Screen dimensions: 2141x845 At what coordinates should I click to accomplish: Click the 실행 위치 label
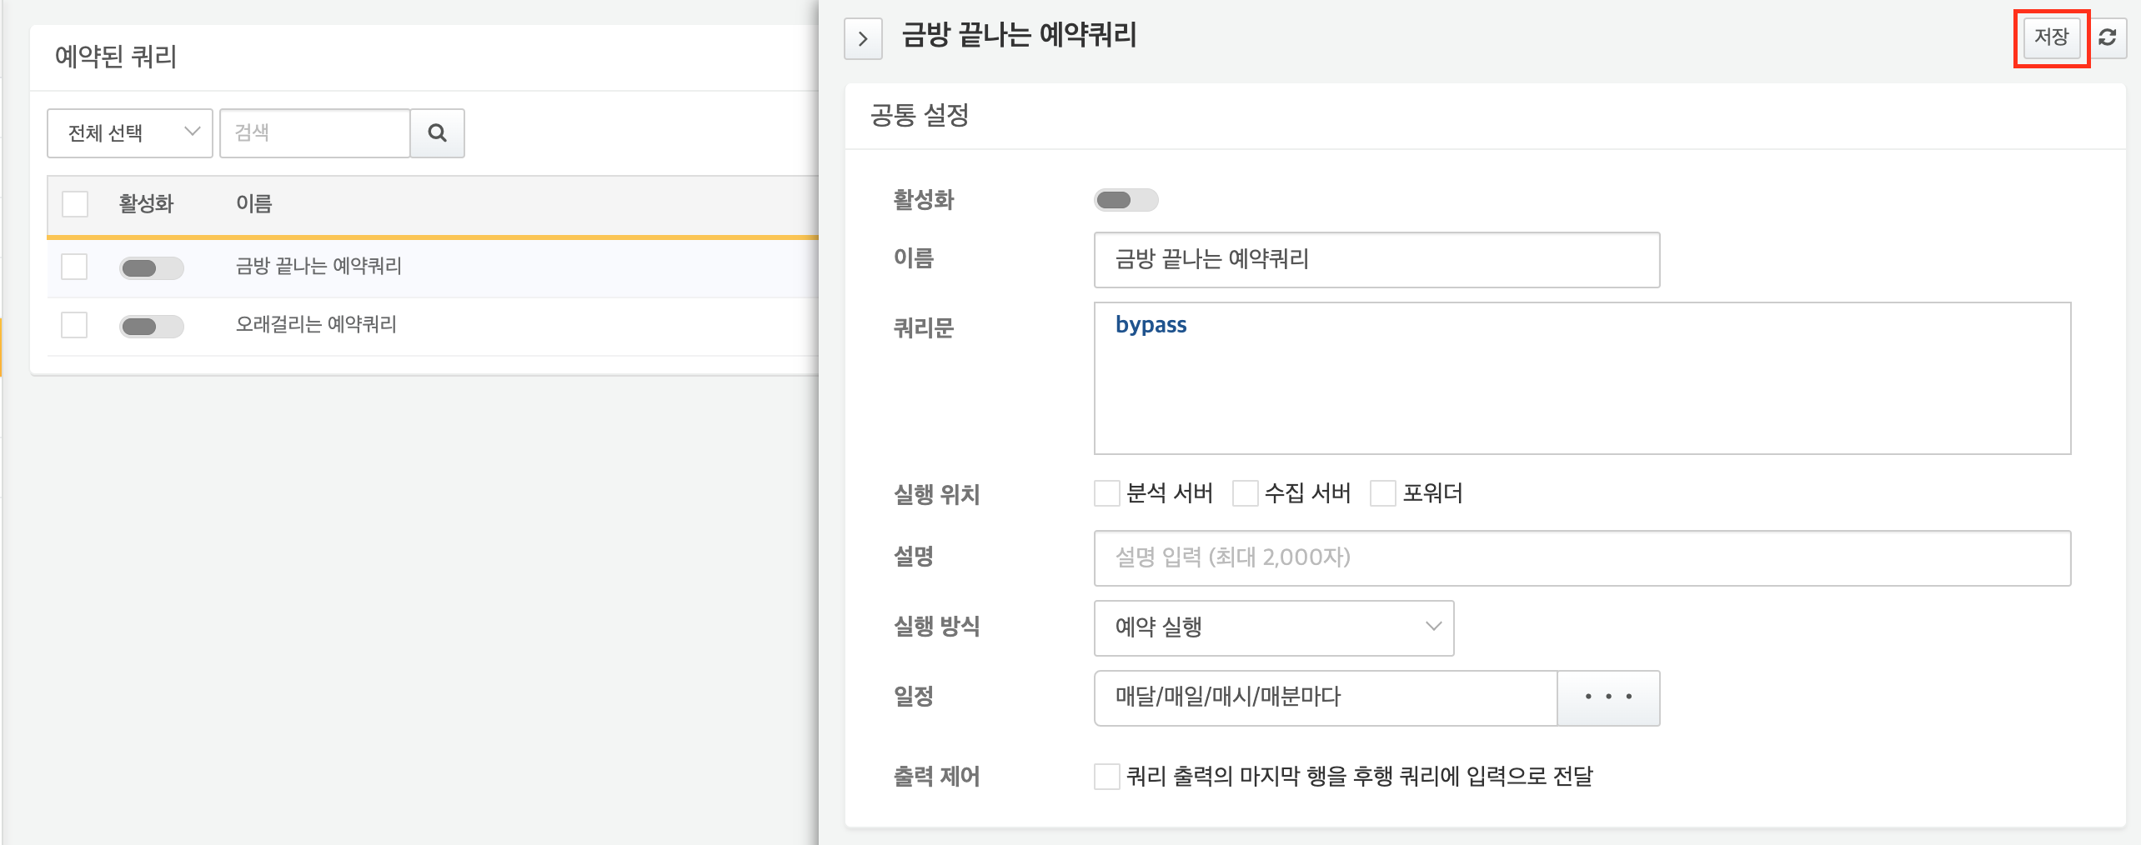[936, 494]
